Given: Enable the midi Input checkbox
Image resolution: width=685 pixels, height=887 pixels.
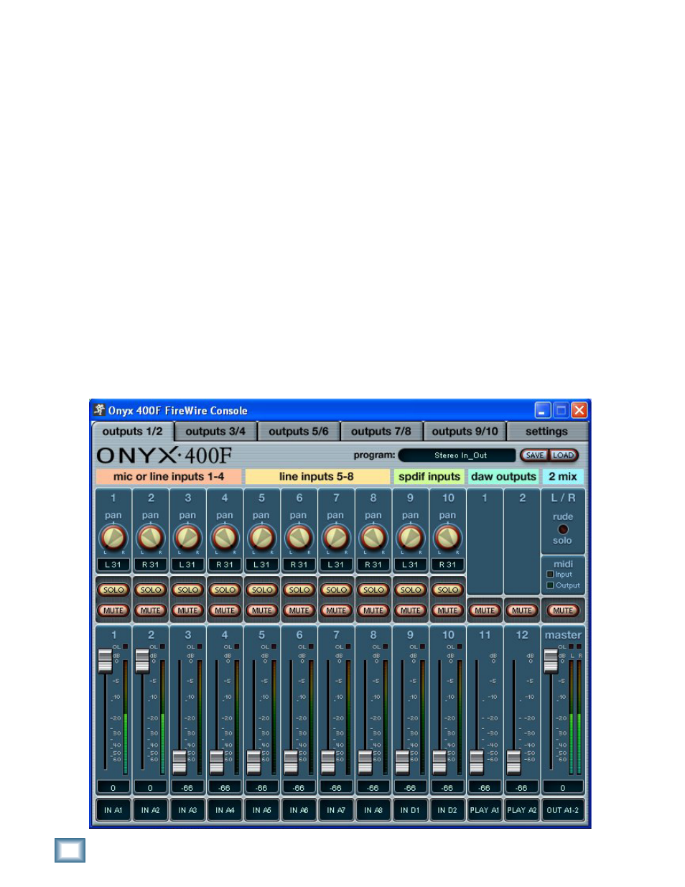Looking at the screenshot, I should 551,575.
